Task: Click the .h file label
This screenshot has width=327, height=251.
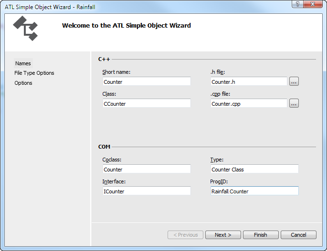Action: tap(218, 72)
